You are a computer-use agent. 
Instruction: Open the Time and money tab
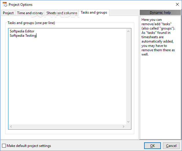pyautogui.click(x=30, y=13)
